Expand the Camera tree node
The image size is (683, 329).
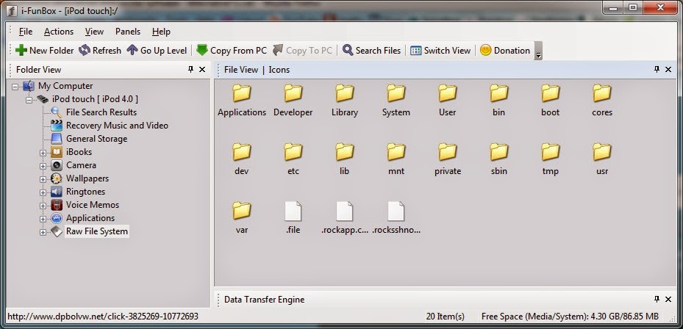coord(43,166)
